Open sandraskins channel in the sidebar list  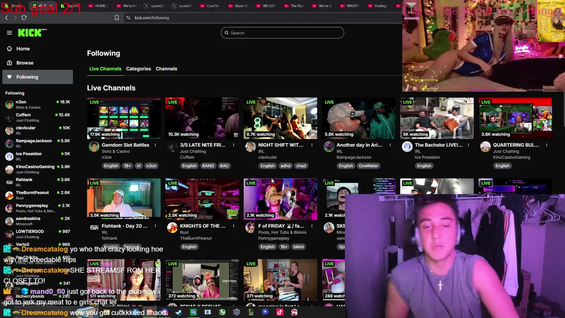[38, 221]
